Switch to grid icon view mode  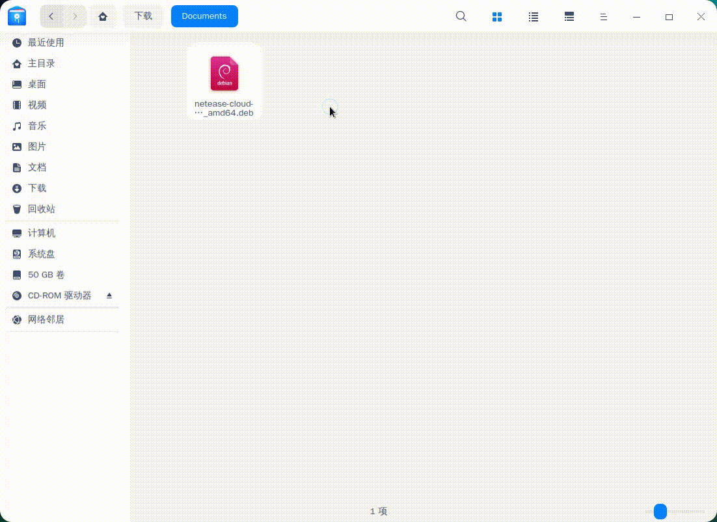497,16
